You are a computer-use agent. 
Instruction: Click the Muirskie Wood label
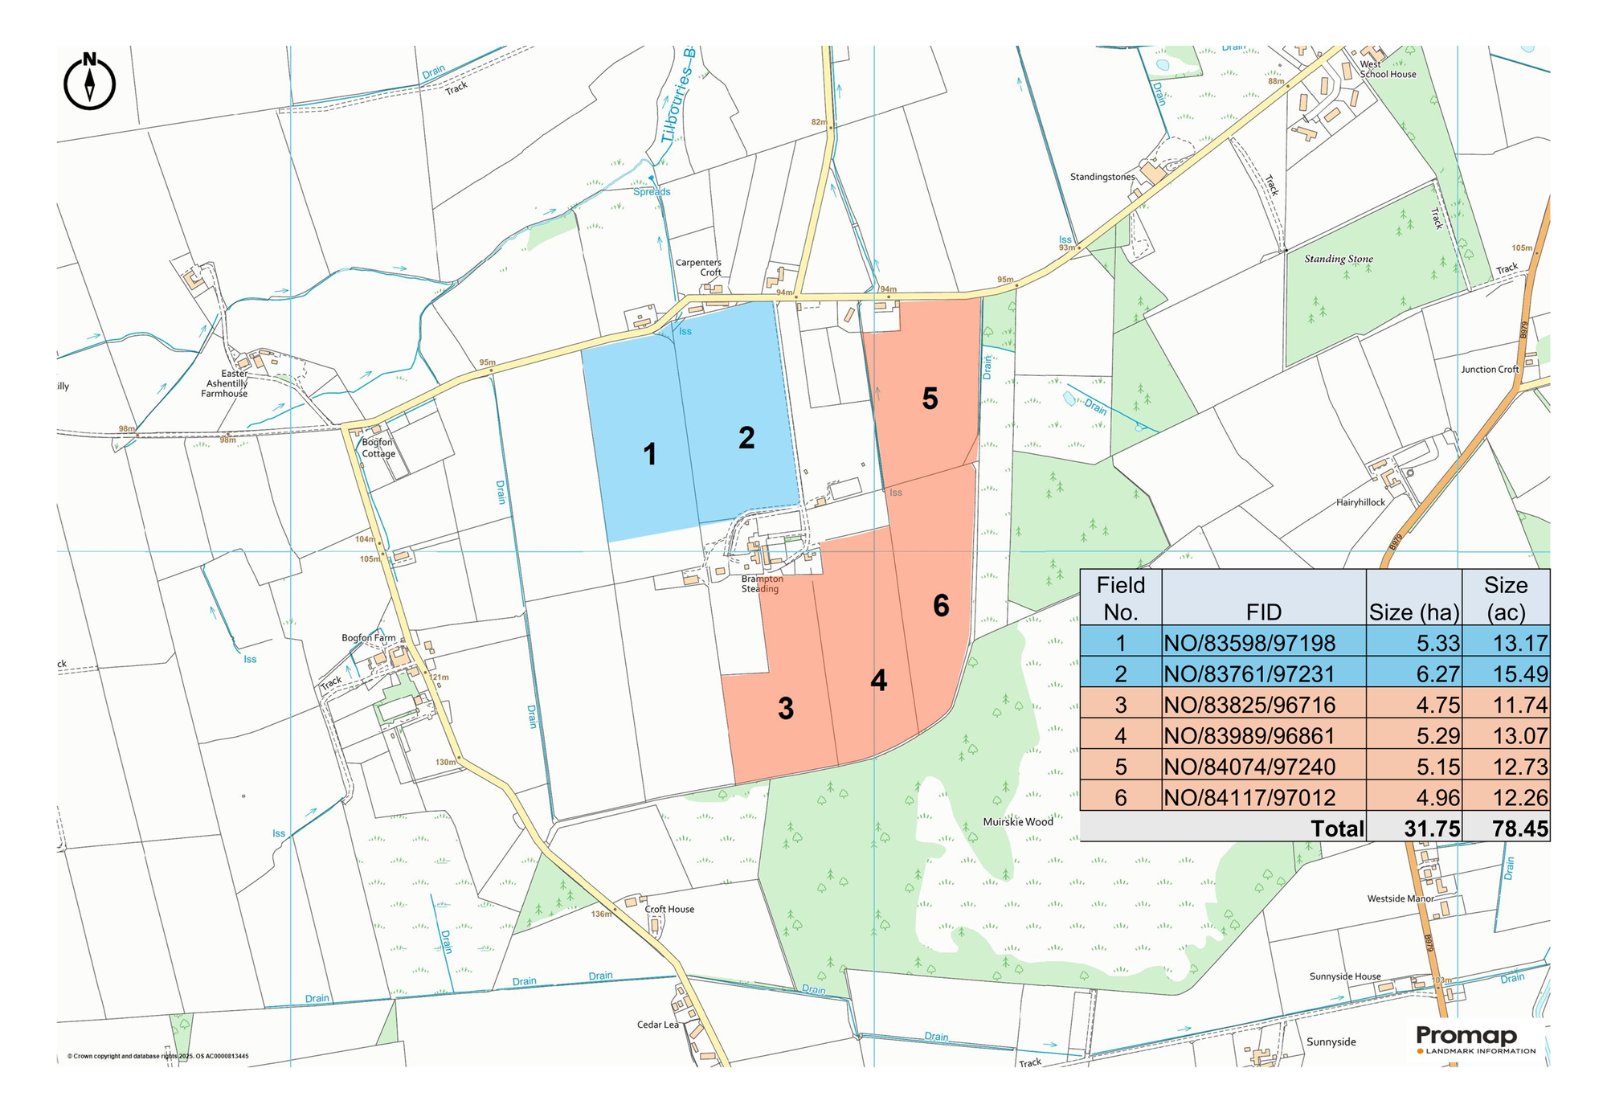point(1017,821)
